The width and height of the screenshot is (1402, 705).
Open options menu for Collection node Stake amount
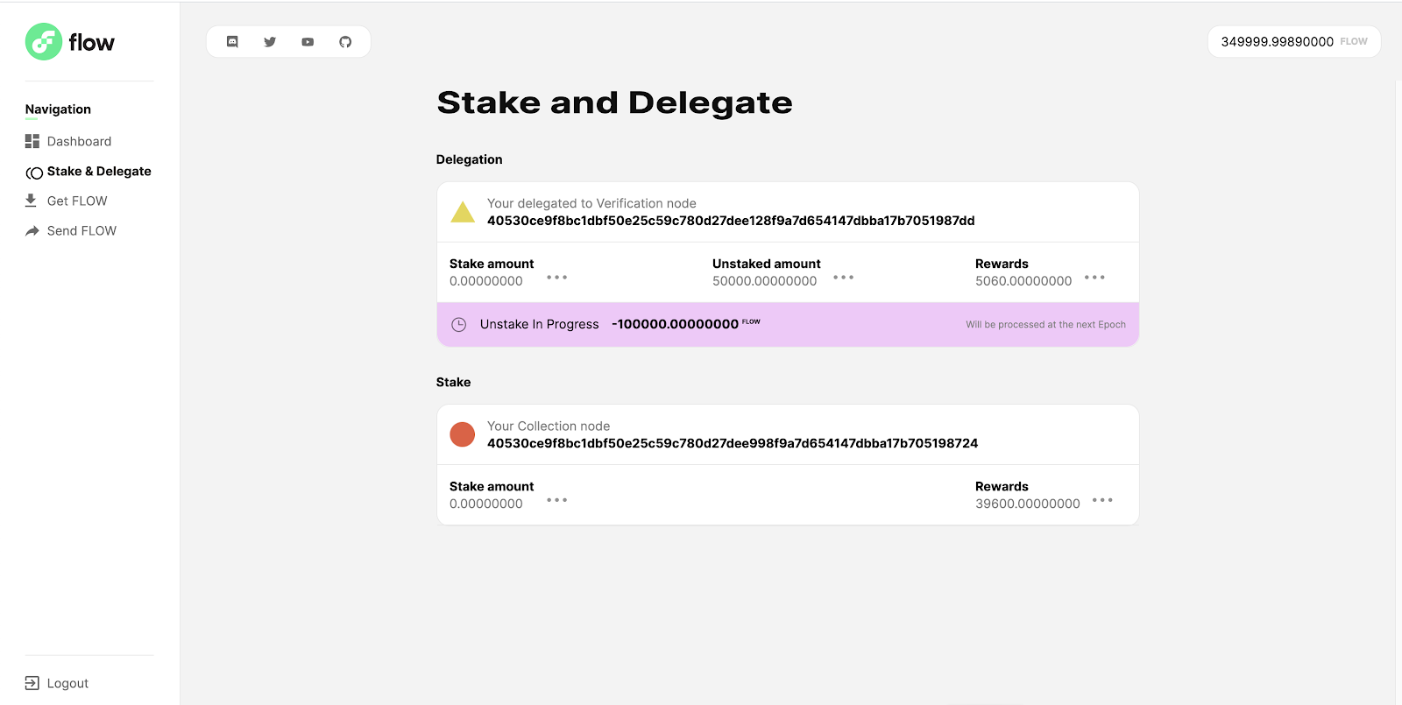[556, 500]
